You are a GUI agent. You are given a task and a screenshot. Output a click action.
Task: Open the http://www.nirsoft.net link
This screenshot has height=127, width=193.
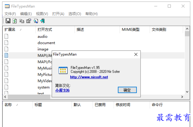point(89,77)
